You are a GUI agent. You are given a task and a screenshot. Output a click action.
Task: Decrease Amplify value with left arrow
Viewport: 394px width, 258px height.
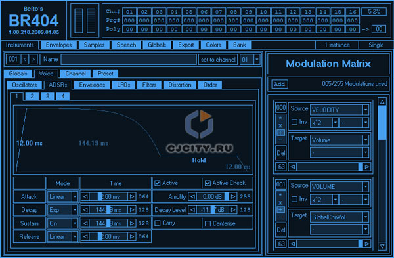(192, 196)
